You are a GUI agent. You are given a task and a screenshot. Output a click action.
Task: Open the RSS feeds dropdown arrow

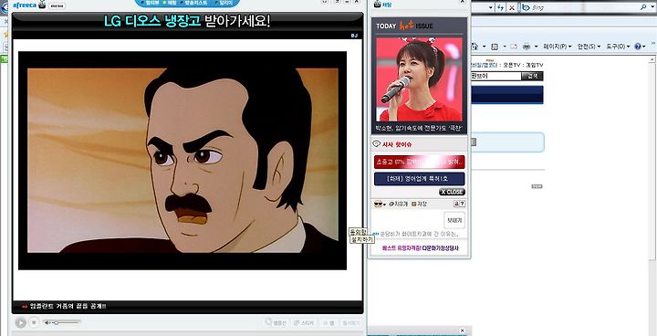[505, 47]
